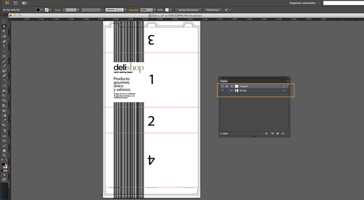Open the Estilo graphic style dropdown
The width and height of the screenshot is (364, 200).
point(171,10)
